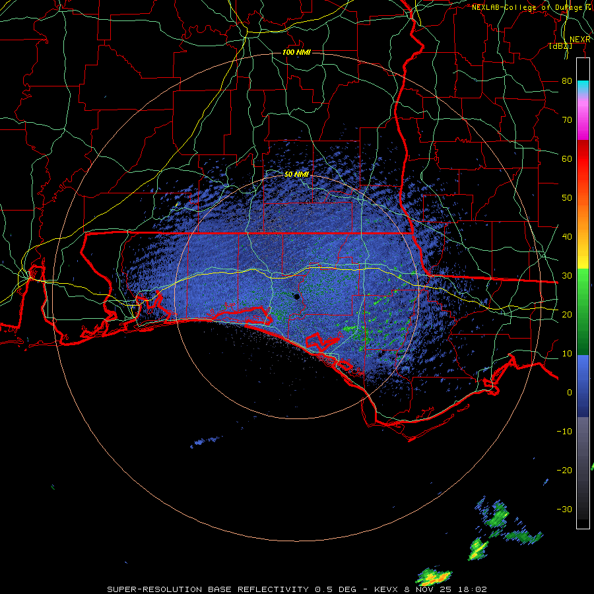The width and height of the screenshot is (594, 594).
Task: Click the 0 value on the dBZ scale
Action: [x=570, y=393]
